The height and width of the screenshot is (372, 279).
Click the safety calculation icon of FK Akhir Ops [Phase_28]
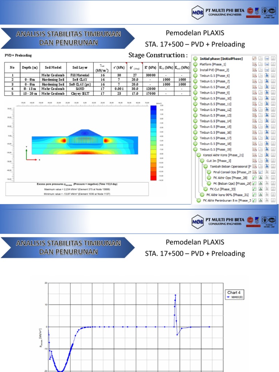pyautogui.click(x=254, y=178)
